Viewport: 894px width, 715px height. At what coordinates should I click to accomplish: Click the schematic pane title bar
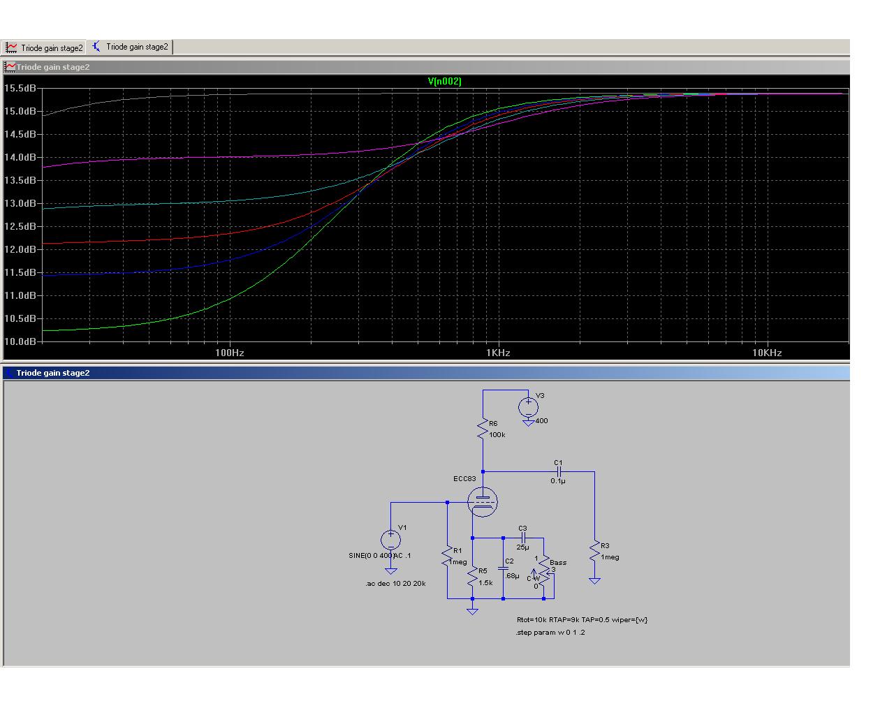pos(426,373)
